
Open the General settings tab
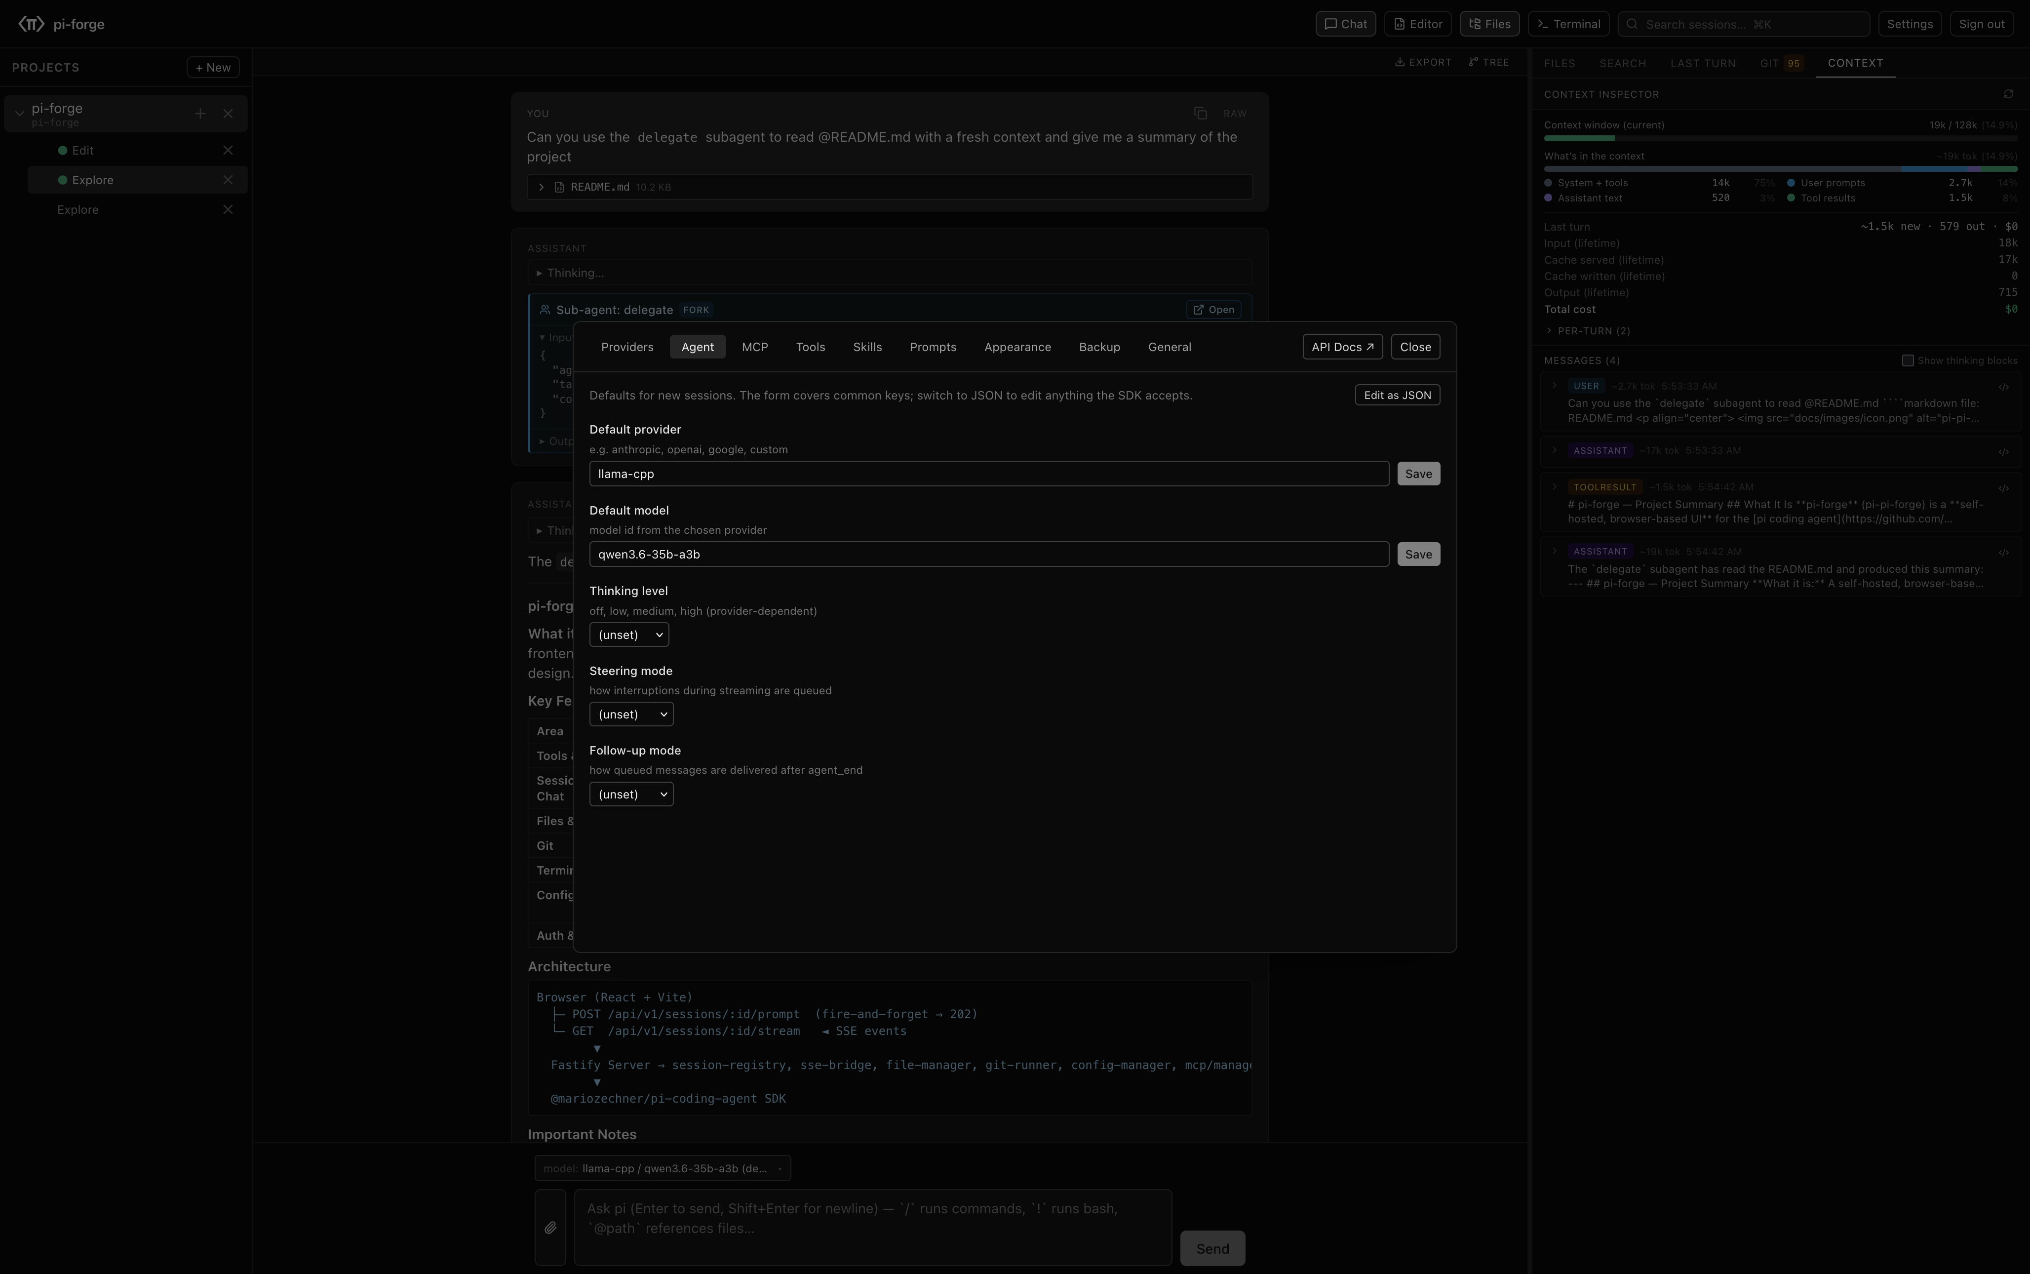[1170, 347]
